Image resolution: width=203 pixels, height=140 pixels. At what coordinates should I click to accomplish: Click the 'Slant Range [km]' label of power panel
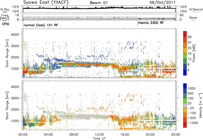pos(7,53)
